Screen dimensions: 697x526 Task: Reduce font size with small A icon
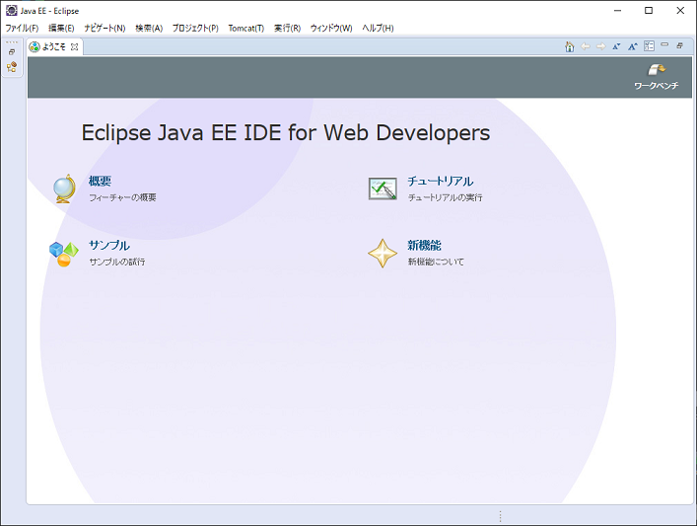point(616,46)
